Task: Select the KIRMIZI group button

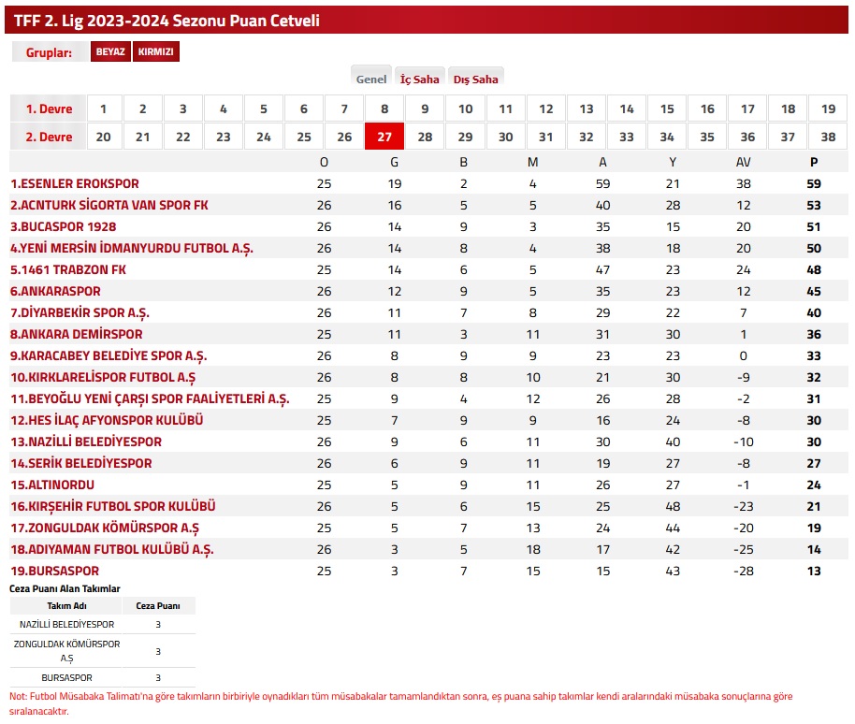Action: coord(156,51)
